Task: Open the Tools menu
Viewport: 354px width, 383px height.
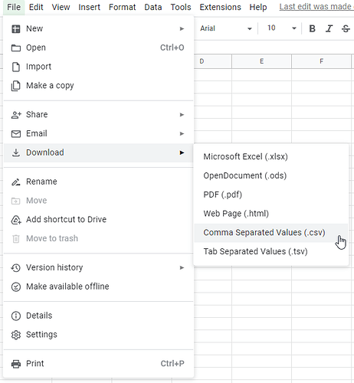Action: pos(181,7)
